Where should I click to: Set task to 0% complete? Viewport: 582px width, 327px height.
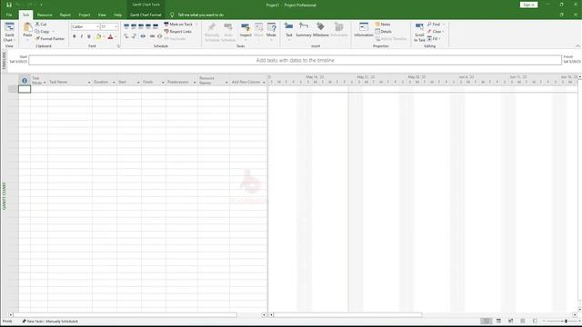click(126, 26)
